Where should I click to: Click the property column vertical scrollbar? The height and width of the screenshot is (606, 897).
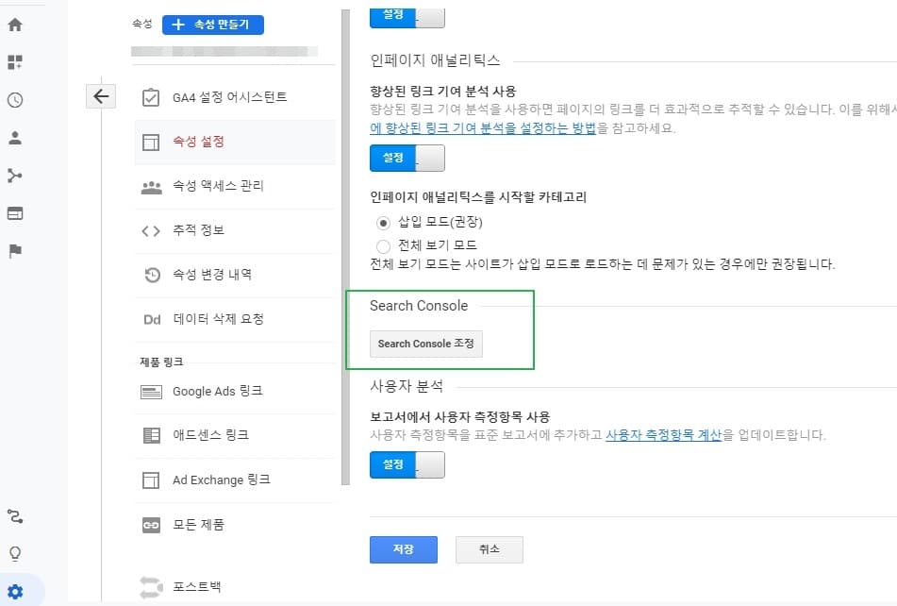(345, 247)
